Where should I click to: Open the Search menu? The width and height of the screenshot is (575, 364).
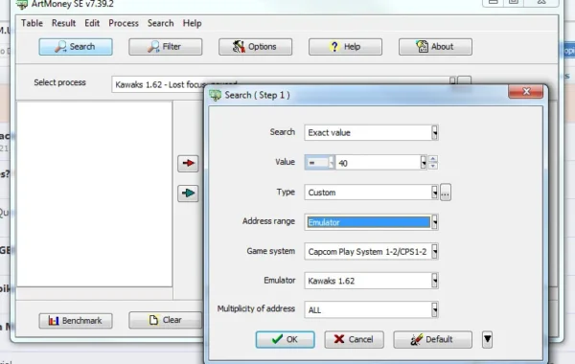161,23
